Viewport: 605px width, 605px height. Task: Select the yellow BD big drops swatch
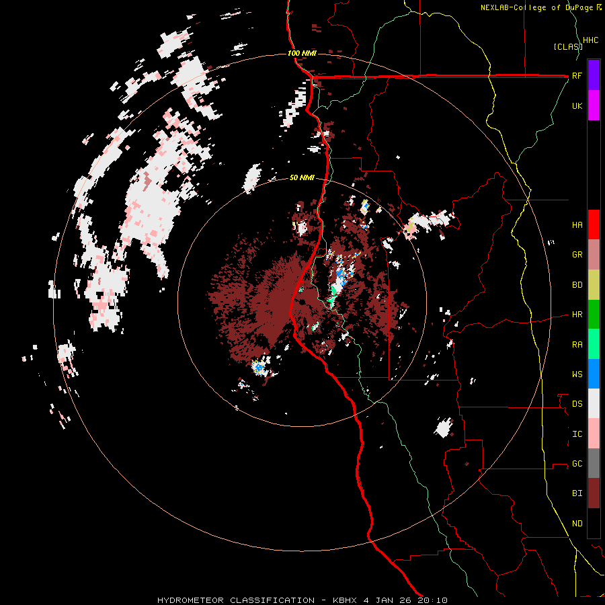pyautogui.click(x=594, y=284)
